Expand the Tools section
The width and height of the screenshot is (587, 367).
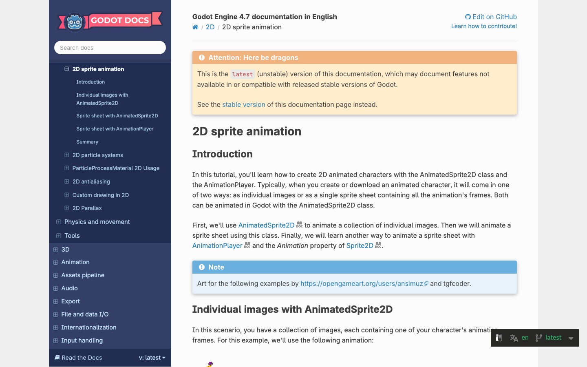tap(59, 236)
